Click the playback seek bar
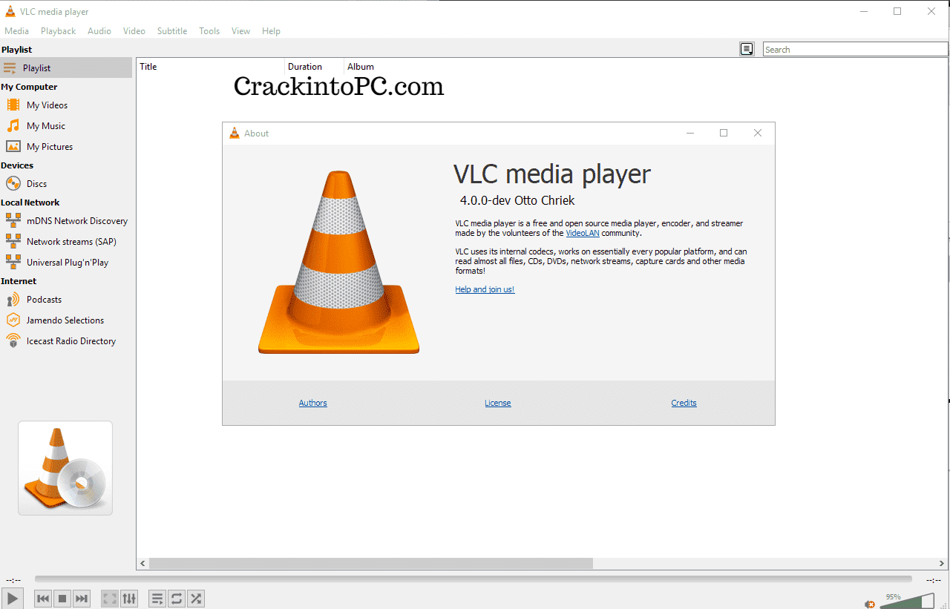This screenshot has width=950, height=609. (x=474, y=579)
